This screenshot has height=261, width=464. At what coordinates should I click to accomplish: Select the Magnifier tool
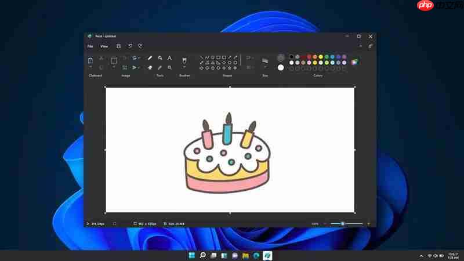click(x=169, y=68)
